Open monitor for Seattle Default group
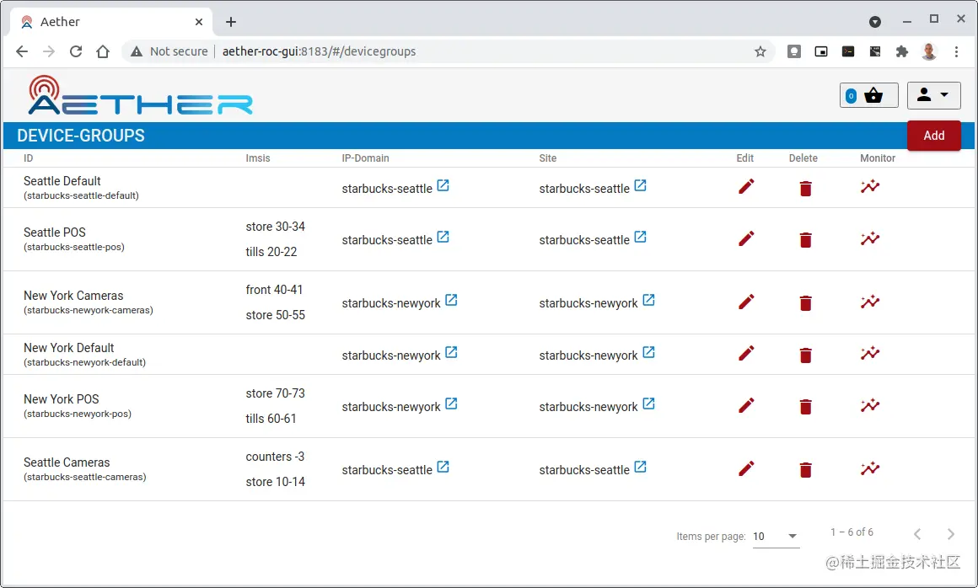 point(870,186)
